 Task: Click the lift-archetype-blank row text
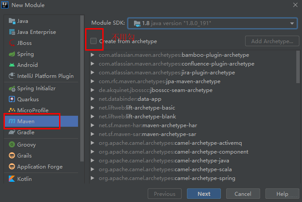click(x=137, y=117)
